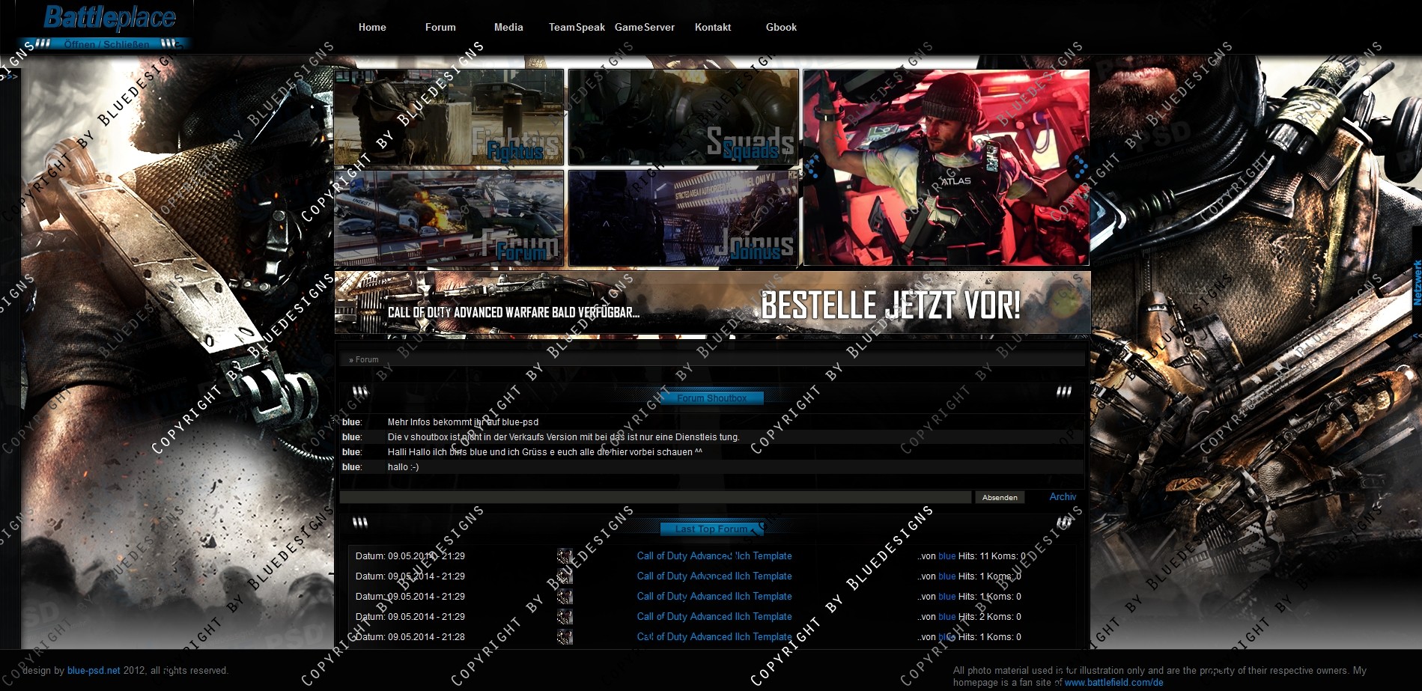The image size is (1422, 691).
Task: Click the Bestelle Jetzt Vor banner
Action: 712,302
